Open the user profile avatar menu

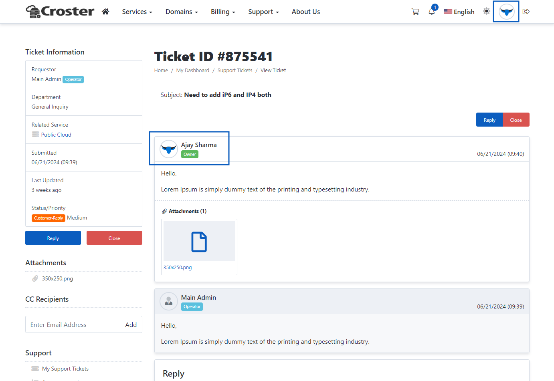tap(506, 12)
